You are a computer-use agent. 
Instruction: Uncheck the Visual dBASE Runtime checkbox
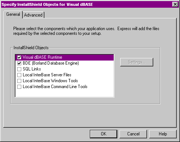pyautogui.click(x=19, y=57)
